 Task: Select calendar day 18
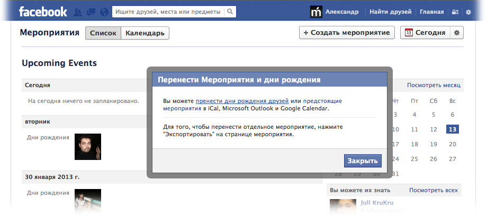414,144
